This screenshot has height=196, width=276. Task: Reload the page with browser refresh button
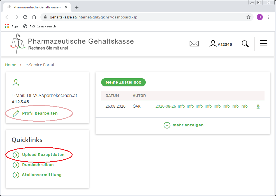coord(25,17)
